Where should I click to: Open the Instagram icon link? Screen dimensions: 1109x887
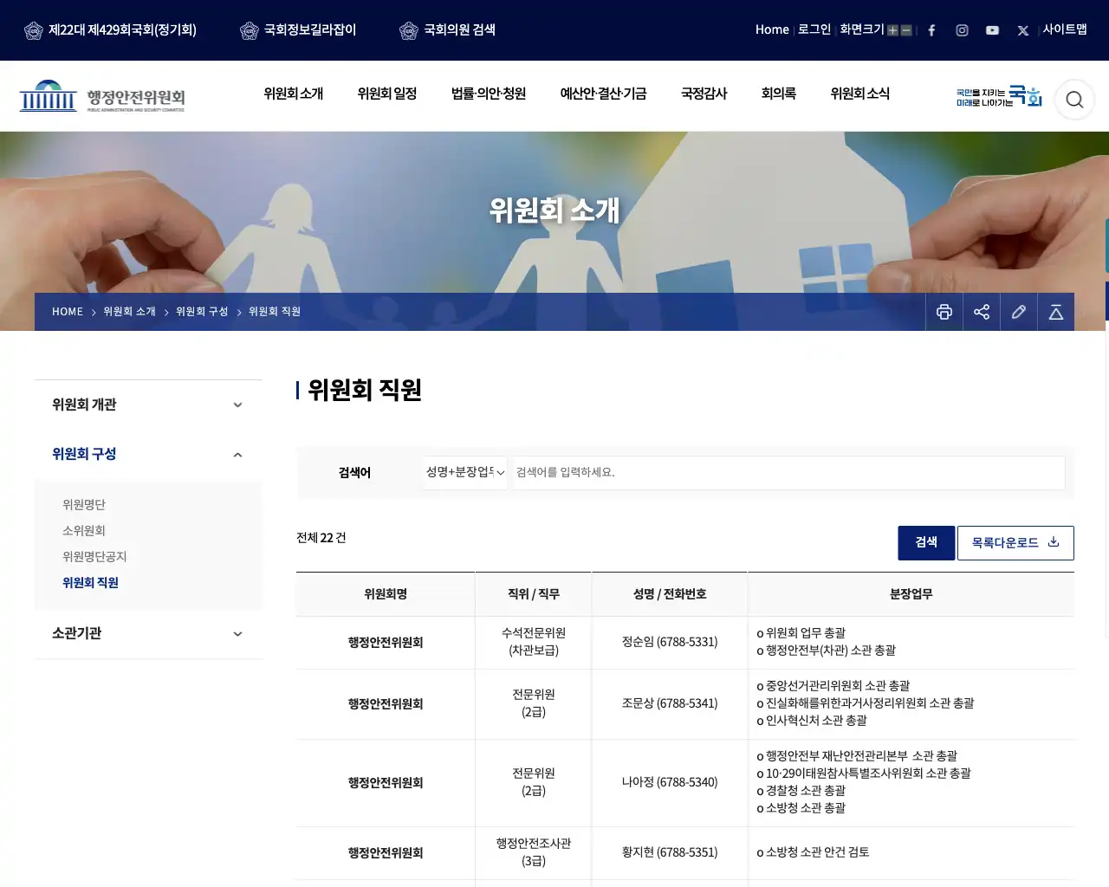click(x=962, y=30)
